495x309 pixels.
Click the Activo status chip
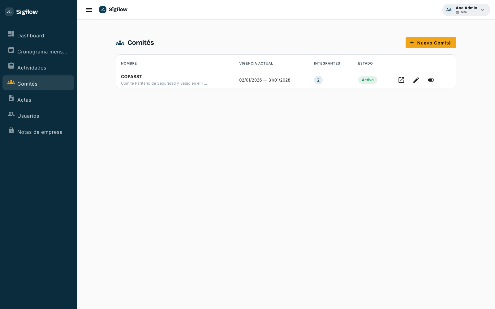(x=368, y=80)
